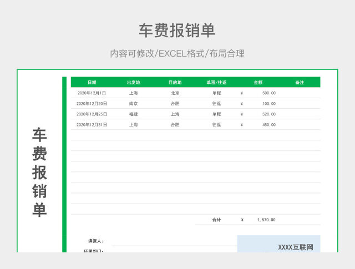The height and width of the screenshot is (269, 355).
Task: Click the 目的地 header cell
Action: [175, 82]
